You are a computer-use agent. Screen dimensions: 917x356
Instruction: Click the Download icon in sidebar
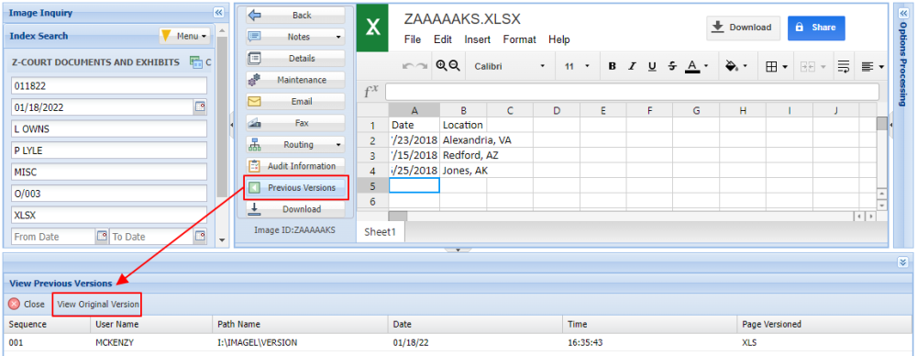point(254,209)
